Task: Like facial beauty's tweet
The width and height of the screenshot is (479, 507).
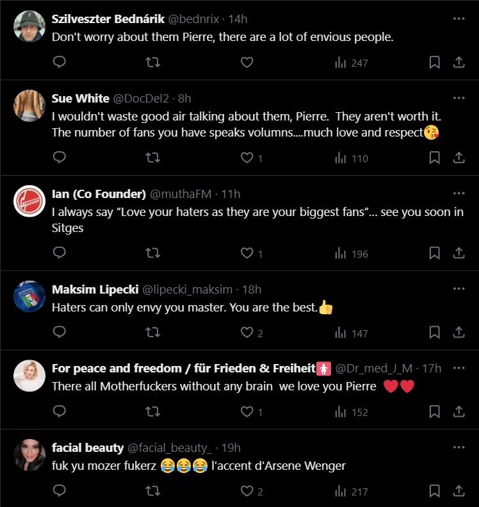Action: coord(247,492)
